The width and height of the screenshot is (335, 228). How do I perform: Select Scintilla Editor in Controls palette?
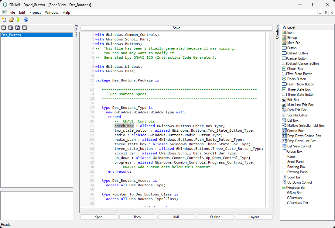(297, 115)
